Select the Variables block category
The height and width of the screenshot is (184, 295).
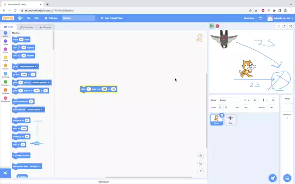coord(5,91)
